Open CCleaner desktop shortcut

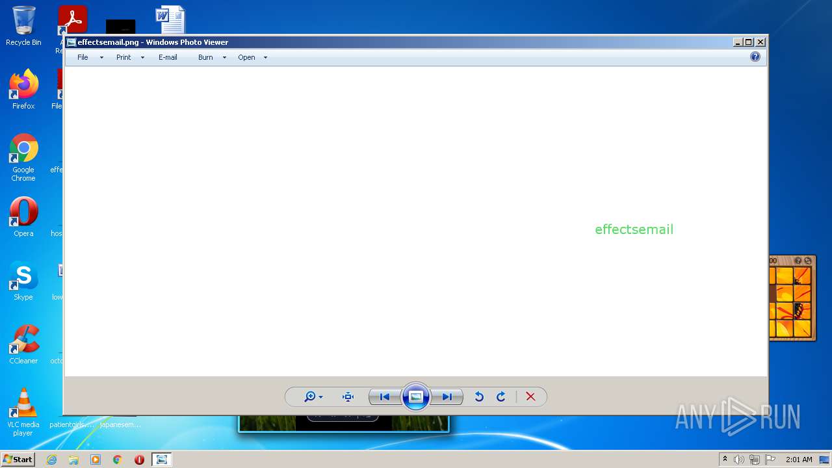tap(23, 344)
